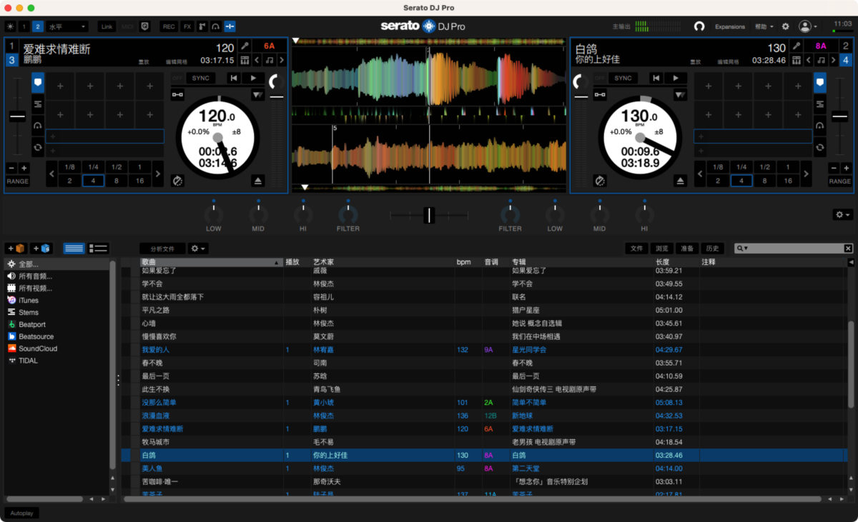Open mixer settings gear dropdown at right
The image size is (858, 522).
pos(843,214)
